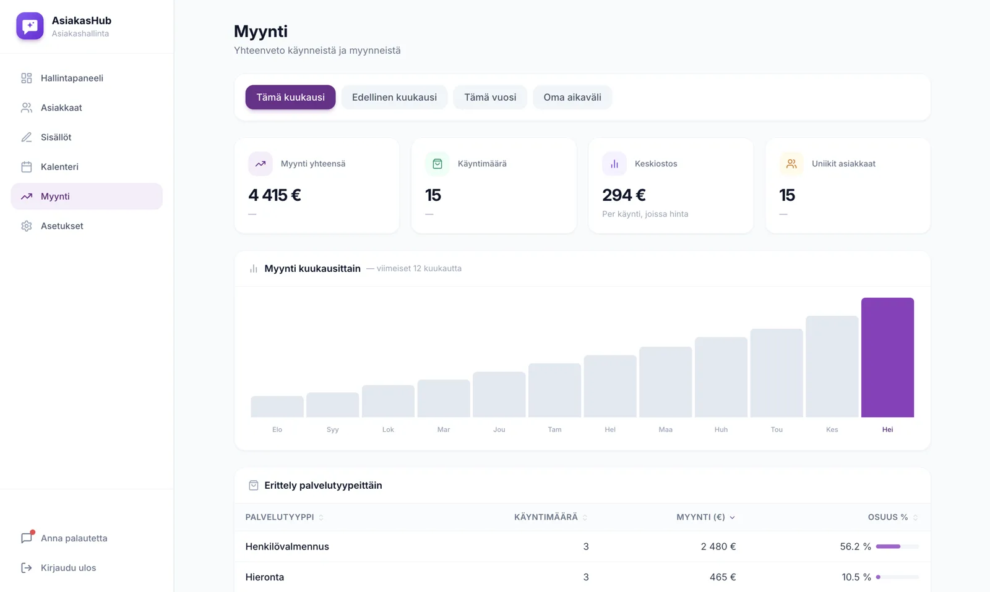The image size is (990, 592).
Task: Click the Jou month bar
Action: [x=499, y=394]
